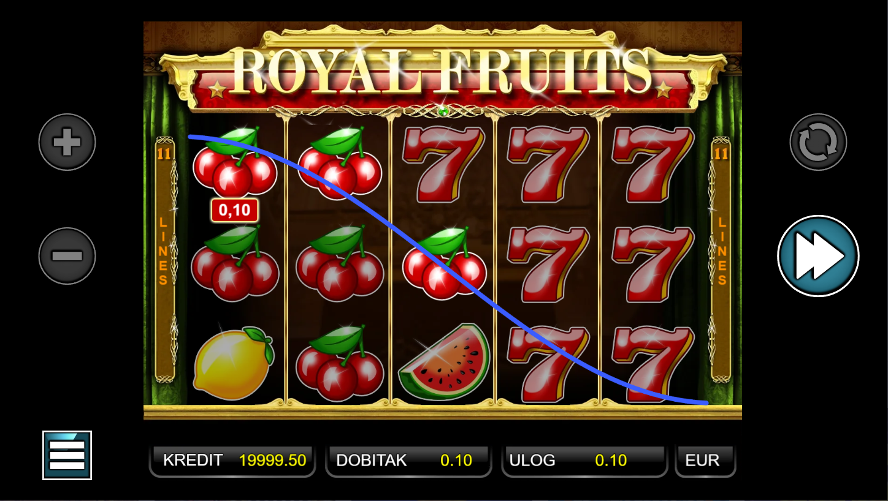Image resolution: width=888 pixels, height=501 pixels.
Task: Click the Royal Fruits title banner
Action: 442,70
